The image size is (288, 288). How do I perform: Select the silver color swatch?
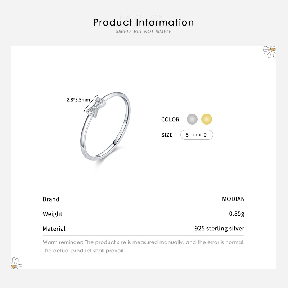tap(192, 119)
